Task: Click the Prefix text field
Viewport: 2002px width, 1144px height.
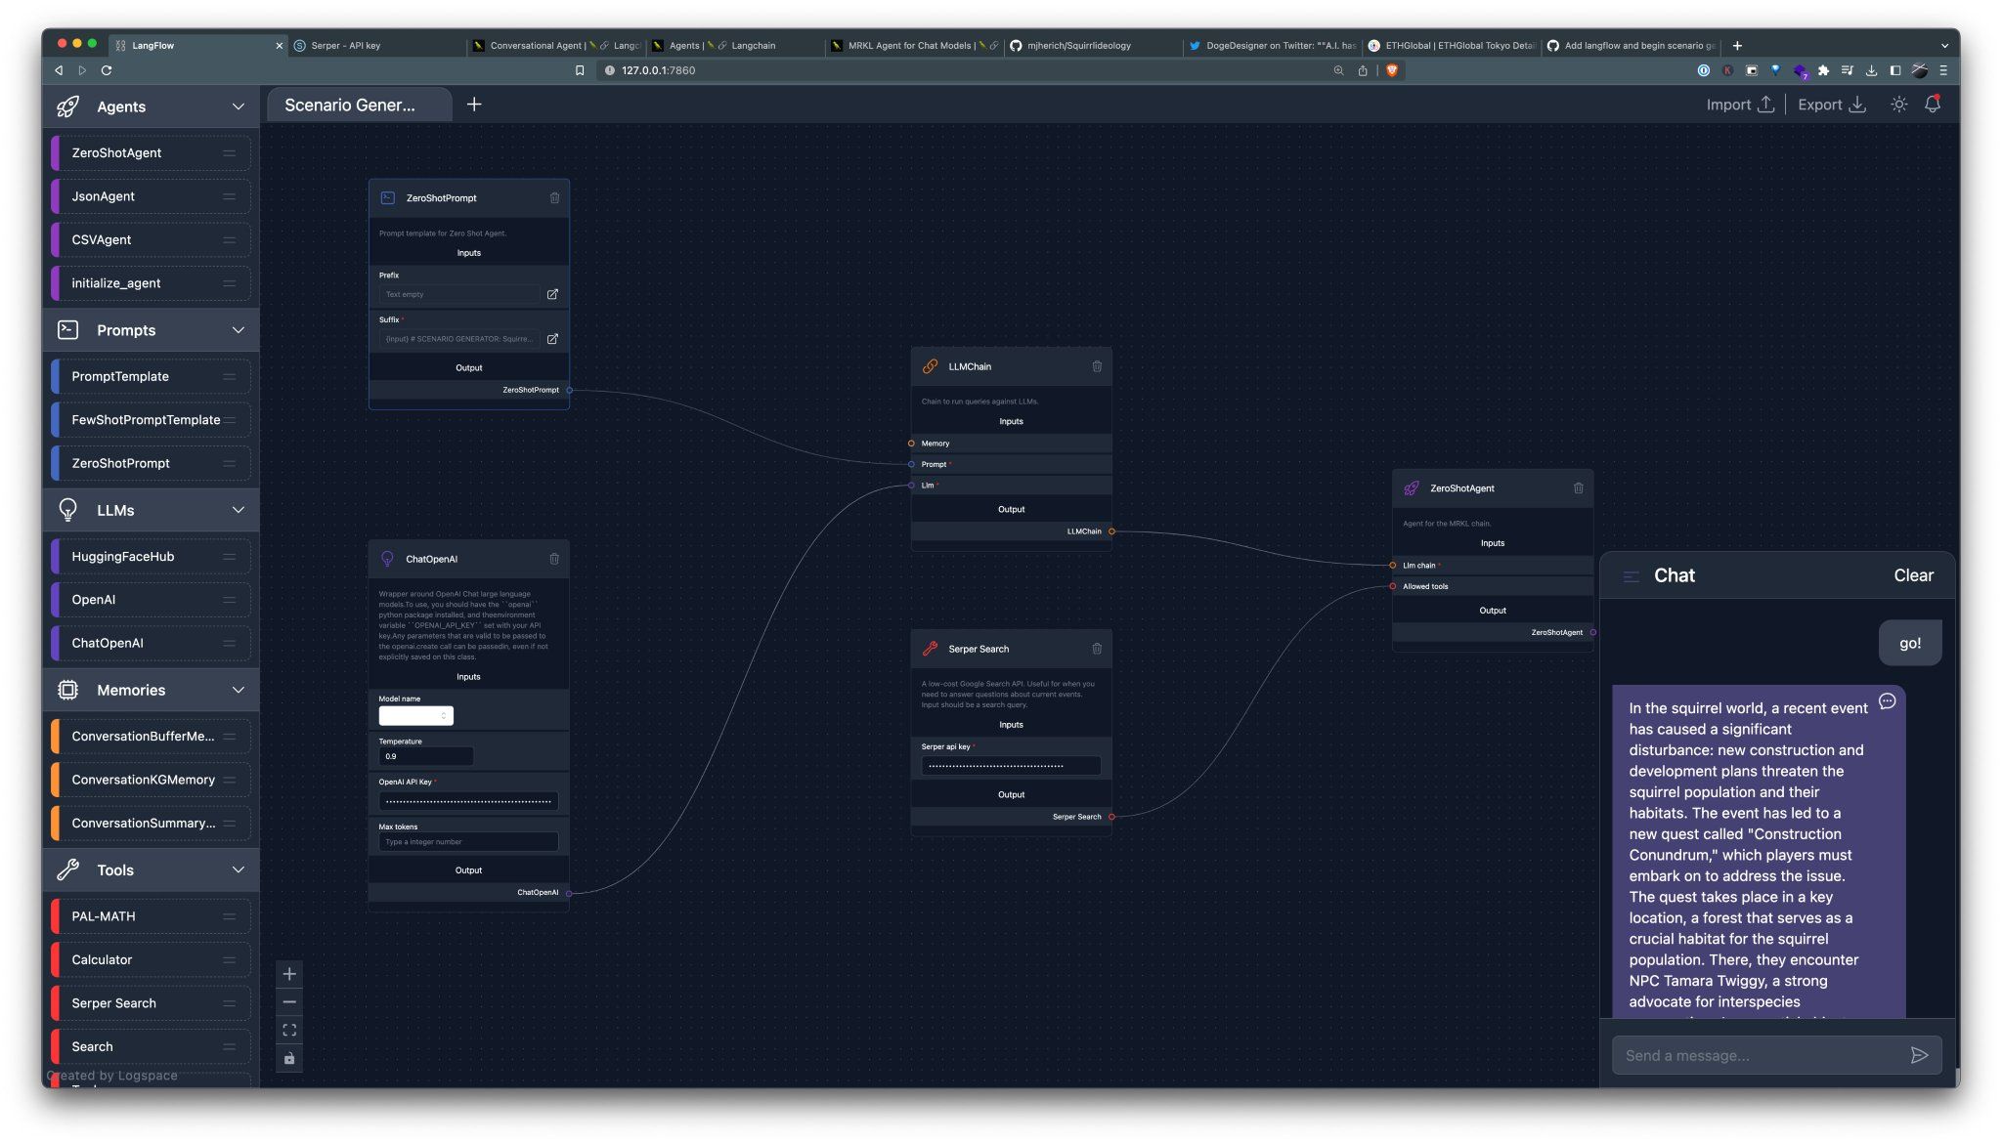Action: [458, 294]
